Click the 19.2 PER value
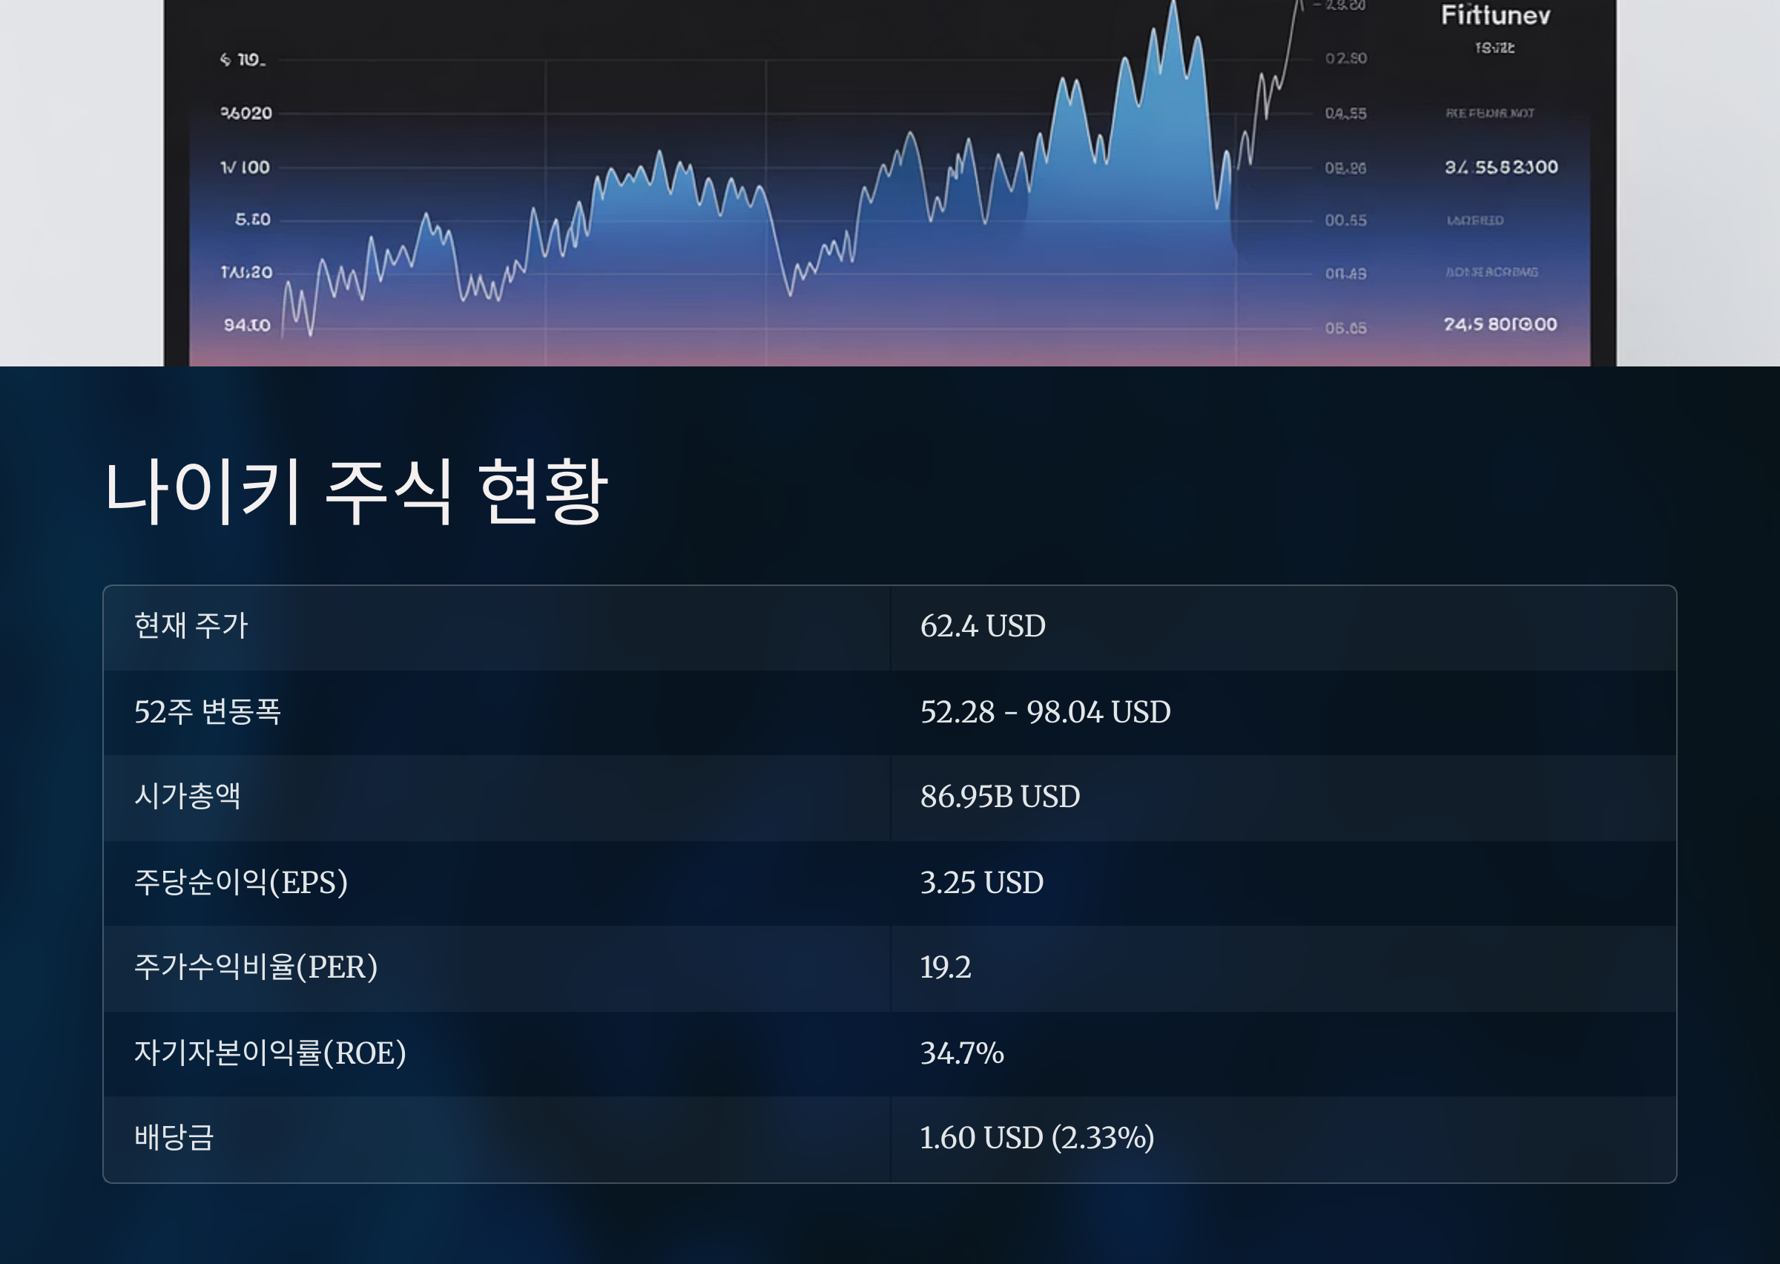The image size is (1780, 1264). [x=945, y=967]
